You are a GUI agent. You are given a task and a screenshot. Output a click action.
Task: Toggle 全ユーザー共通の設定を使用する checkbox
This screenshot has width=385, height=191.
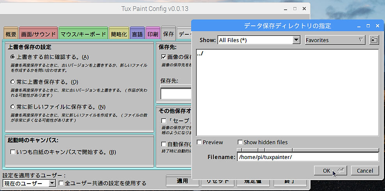61,183
